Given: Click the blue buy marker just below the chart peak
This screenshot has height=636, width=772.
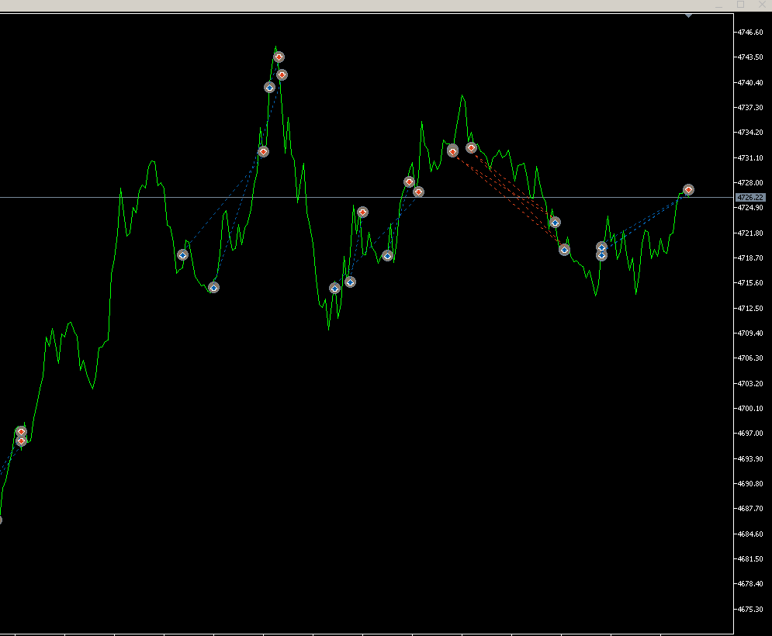Looking at the screenshot, I should point(269,88).
